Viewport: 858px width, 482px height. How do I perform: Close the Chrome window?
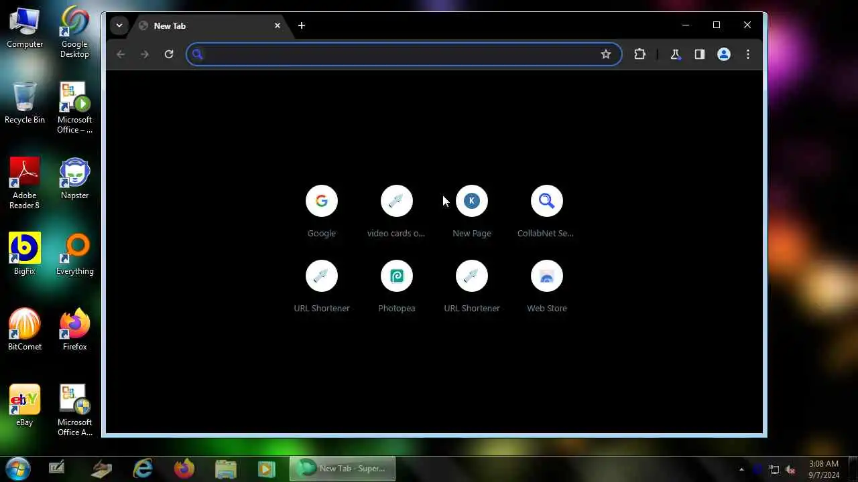coord(747,25)
